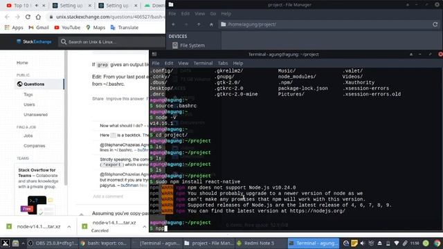Open Companies in the sidebar
Image resolution: width=443 pixels, height=249 pixels.
pos(35,146)
